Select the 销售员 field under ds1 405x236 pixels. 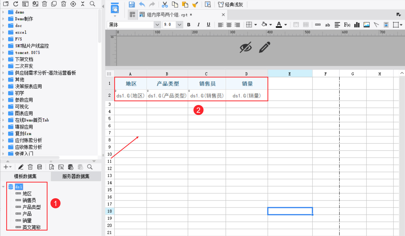tap(29, 200)
